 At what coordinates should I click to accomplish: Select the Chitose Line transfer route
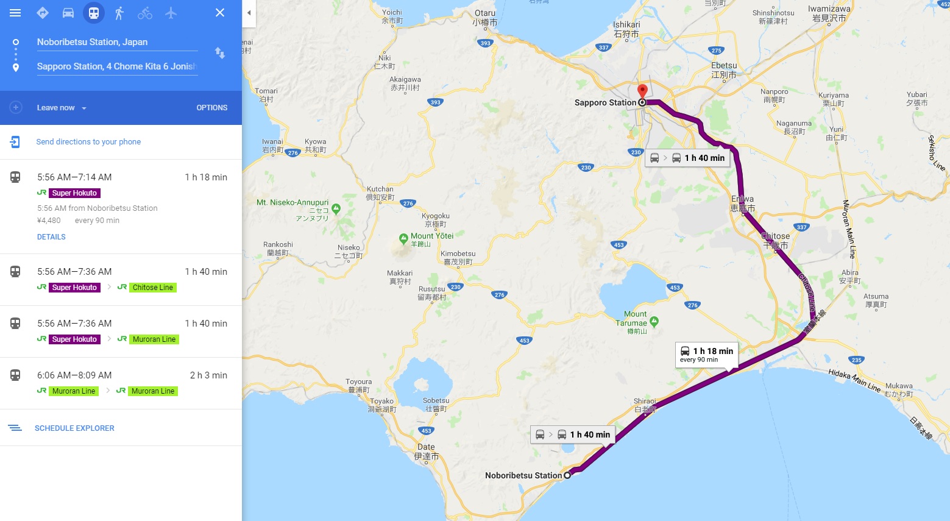[121, 280]
